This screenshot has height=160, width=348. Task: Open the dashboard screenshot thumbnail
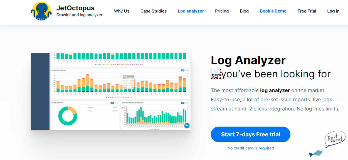[x=111, y=91]
